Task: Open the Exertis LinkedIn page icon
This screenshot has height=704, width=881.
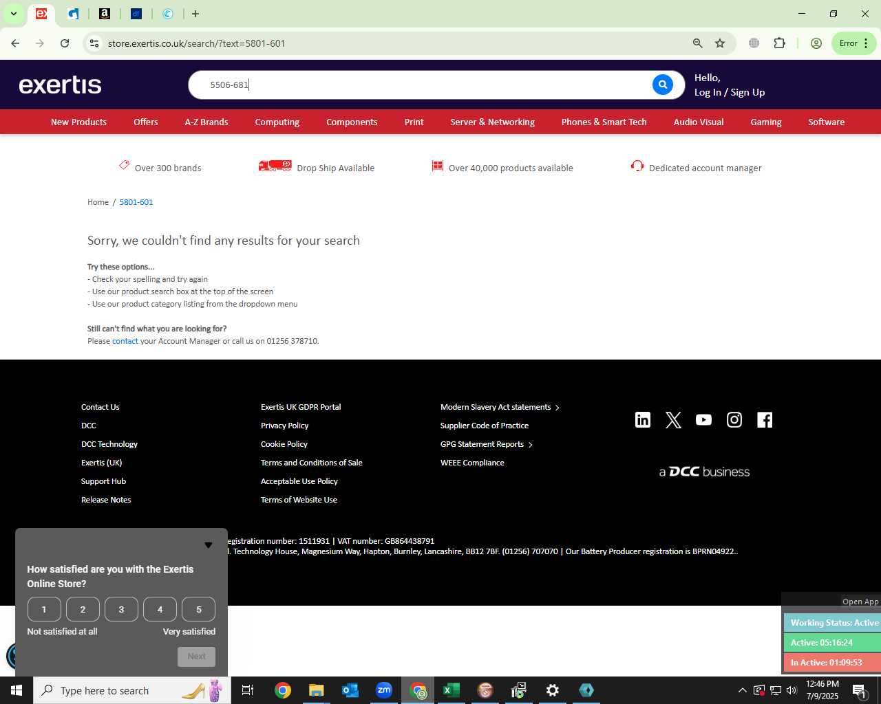Action: [x=643, y=420]
